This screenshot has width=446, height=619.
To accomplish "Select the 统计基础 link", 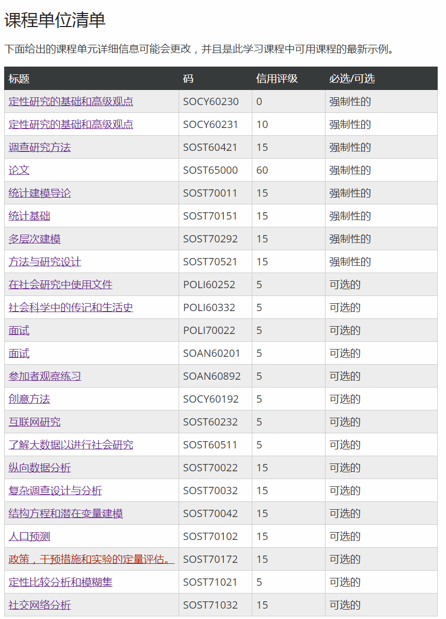I will (29, 216).
